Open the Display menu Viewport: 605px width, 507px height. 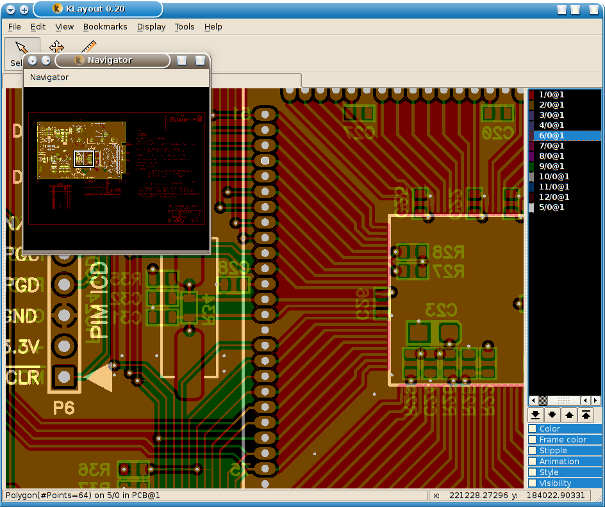151,27
